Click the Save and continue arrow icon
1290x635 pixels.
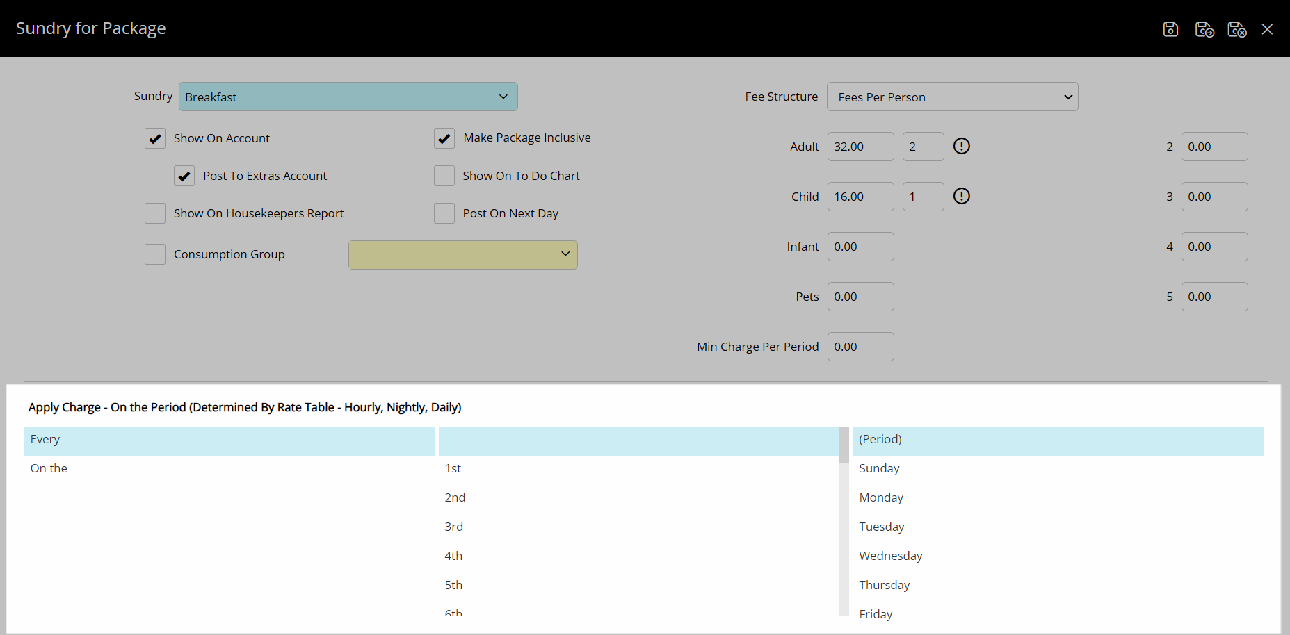(1204, 29)
